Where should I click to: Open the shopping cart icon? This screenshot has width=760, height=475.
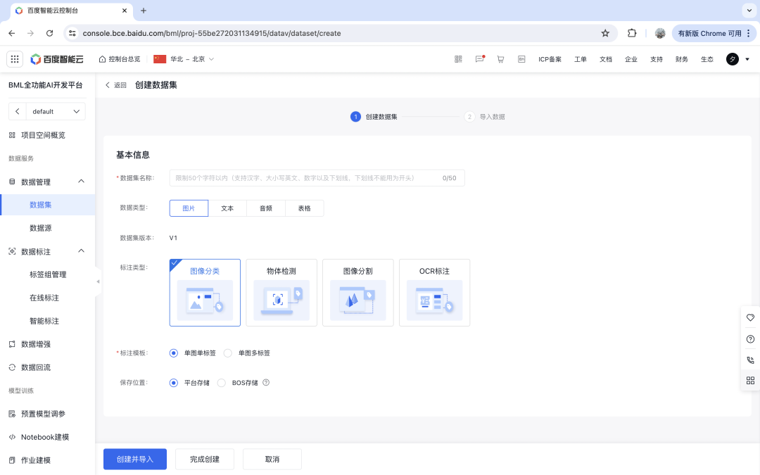(501, 59)
